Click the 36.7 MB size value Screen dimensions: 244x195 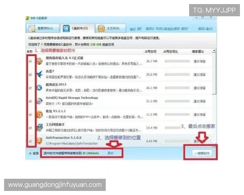152,61
